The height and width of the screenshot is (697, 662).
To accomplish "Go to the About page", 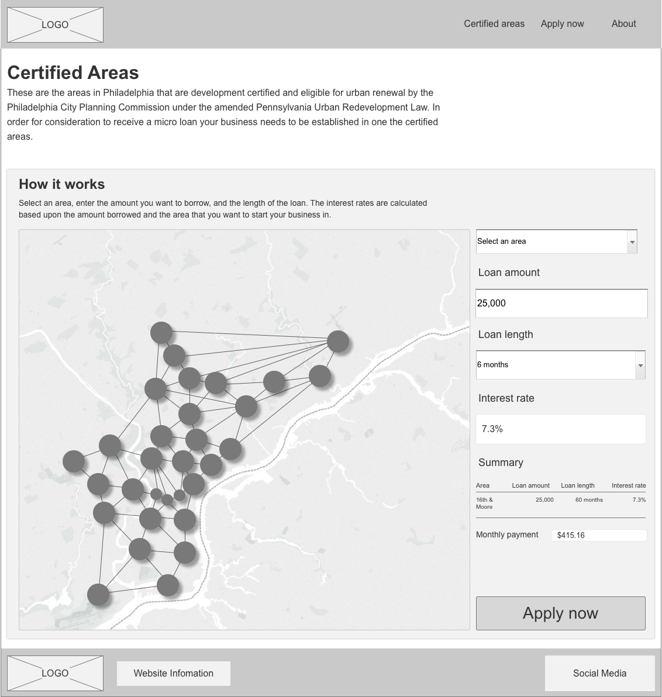I will click(x=623, y=23).
